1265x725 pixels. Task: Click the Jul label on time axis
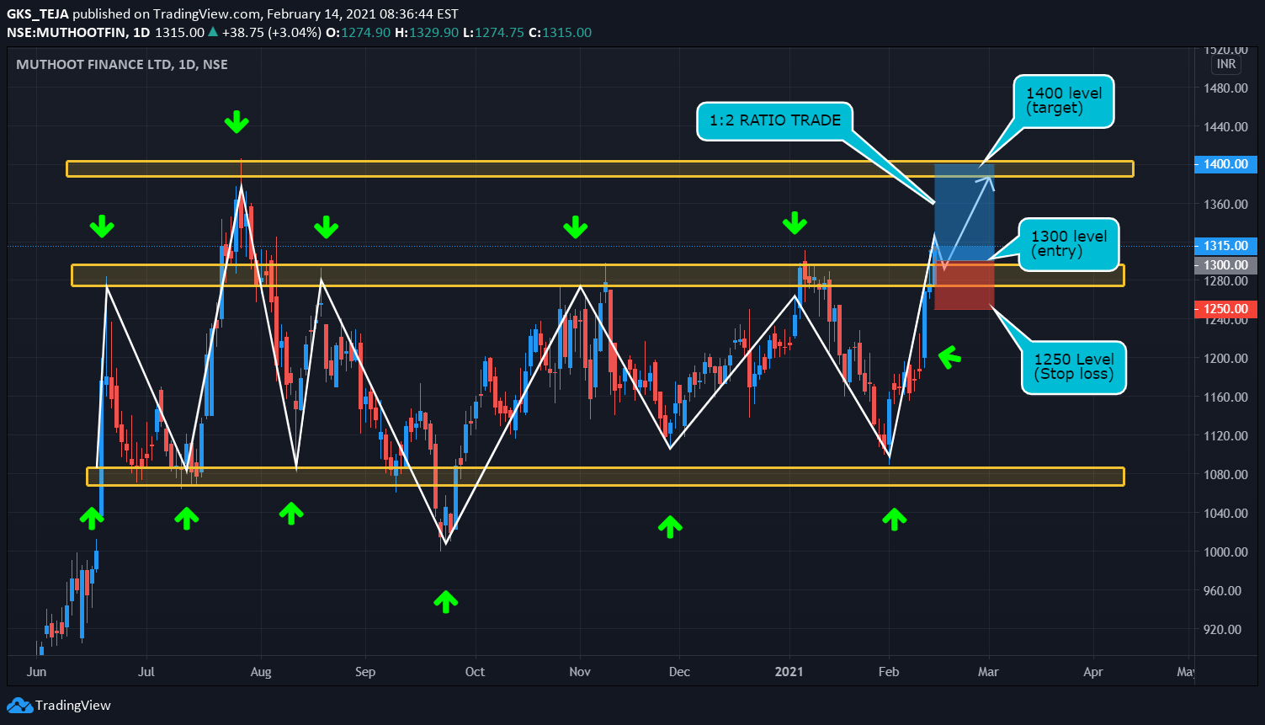point(146,672)
